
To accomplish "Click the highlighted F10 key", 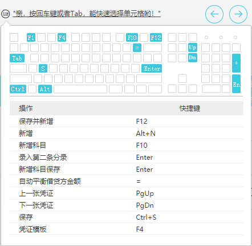I will coord(132,38).
